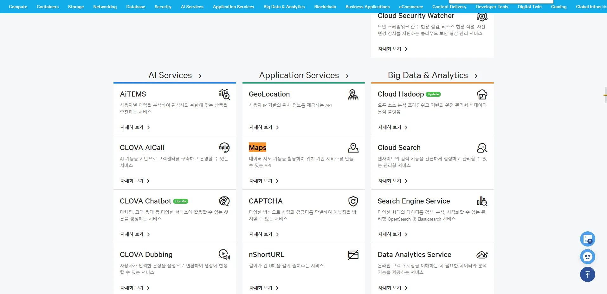
Task: Click the Update badge beside CLOVA Chatbot
Action: pos(181,201)
